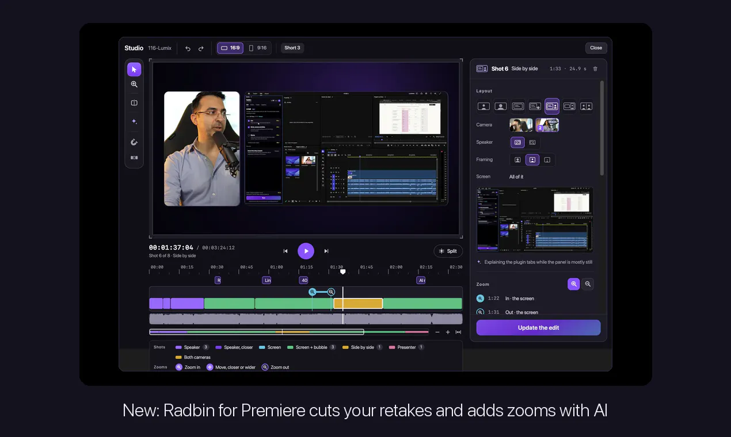Close the Studio window

pyautogui.click(x=596, y=48)
